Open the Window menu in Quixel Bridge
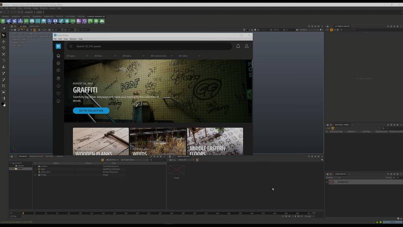 coord(73,39)
